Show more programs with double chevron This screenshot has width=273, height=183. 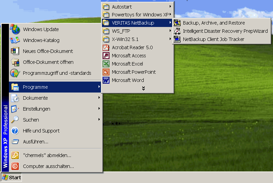[x=143, y=88]
